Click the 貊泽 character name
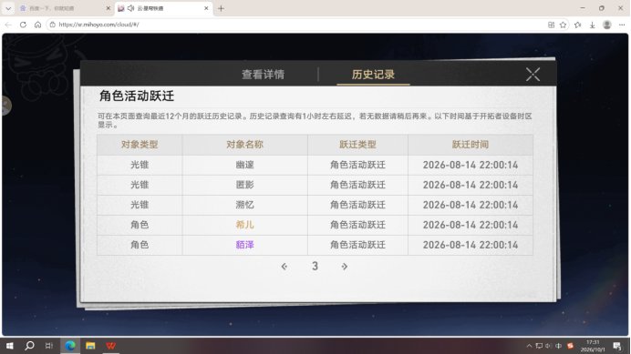Screen dimensions: 631x354 click(244, 245)
